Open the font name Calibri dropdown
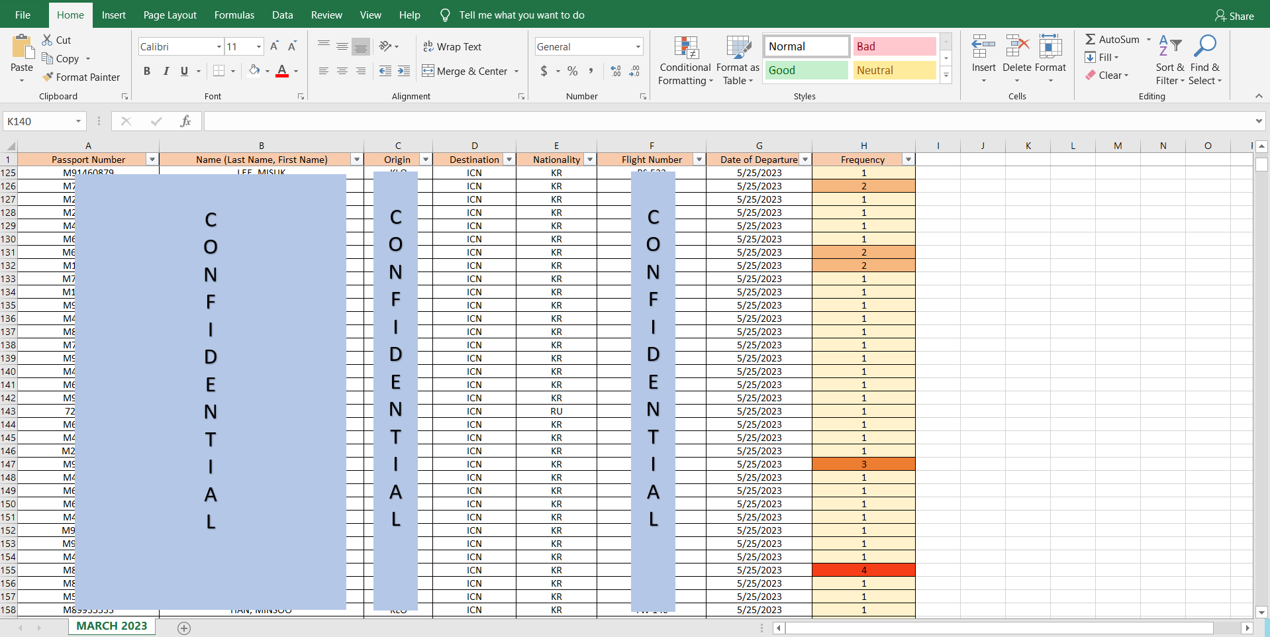The width and height of the screenshot is (1270, 637). pyautogui.click(x=219, y=46)
